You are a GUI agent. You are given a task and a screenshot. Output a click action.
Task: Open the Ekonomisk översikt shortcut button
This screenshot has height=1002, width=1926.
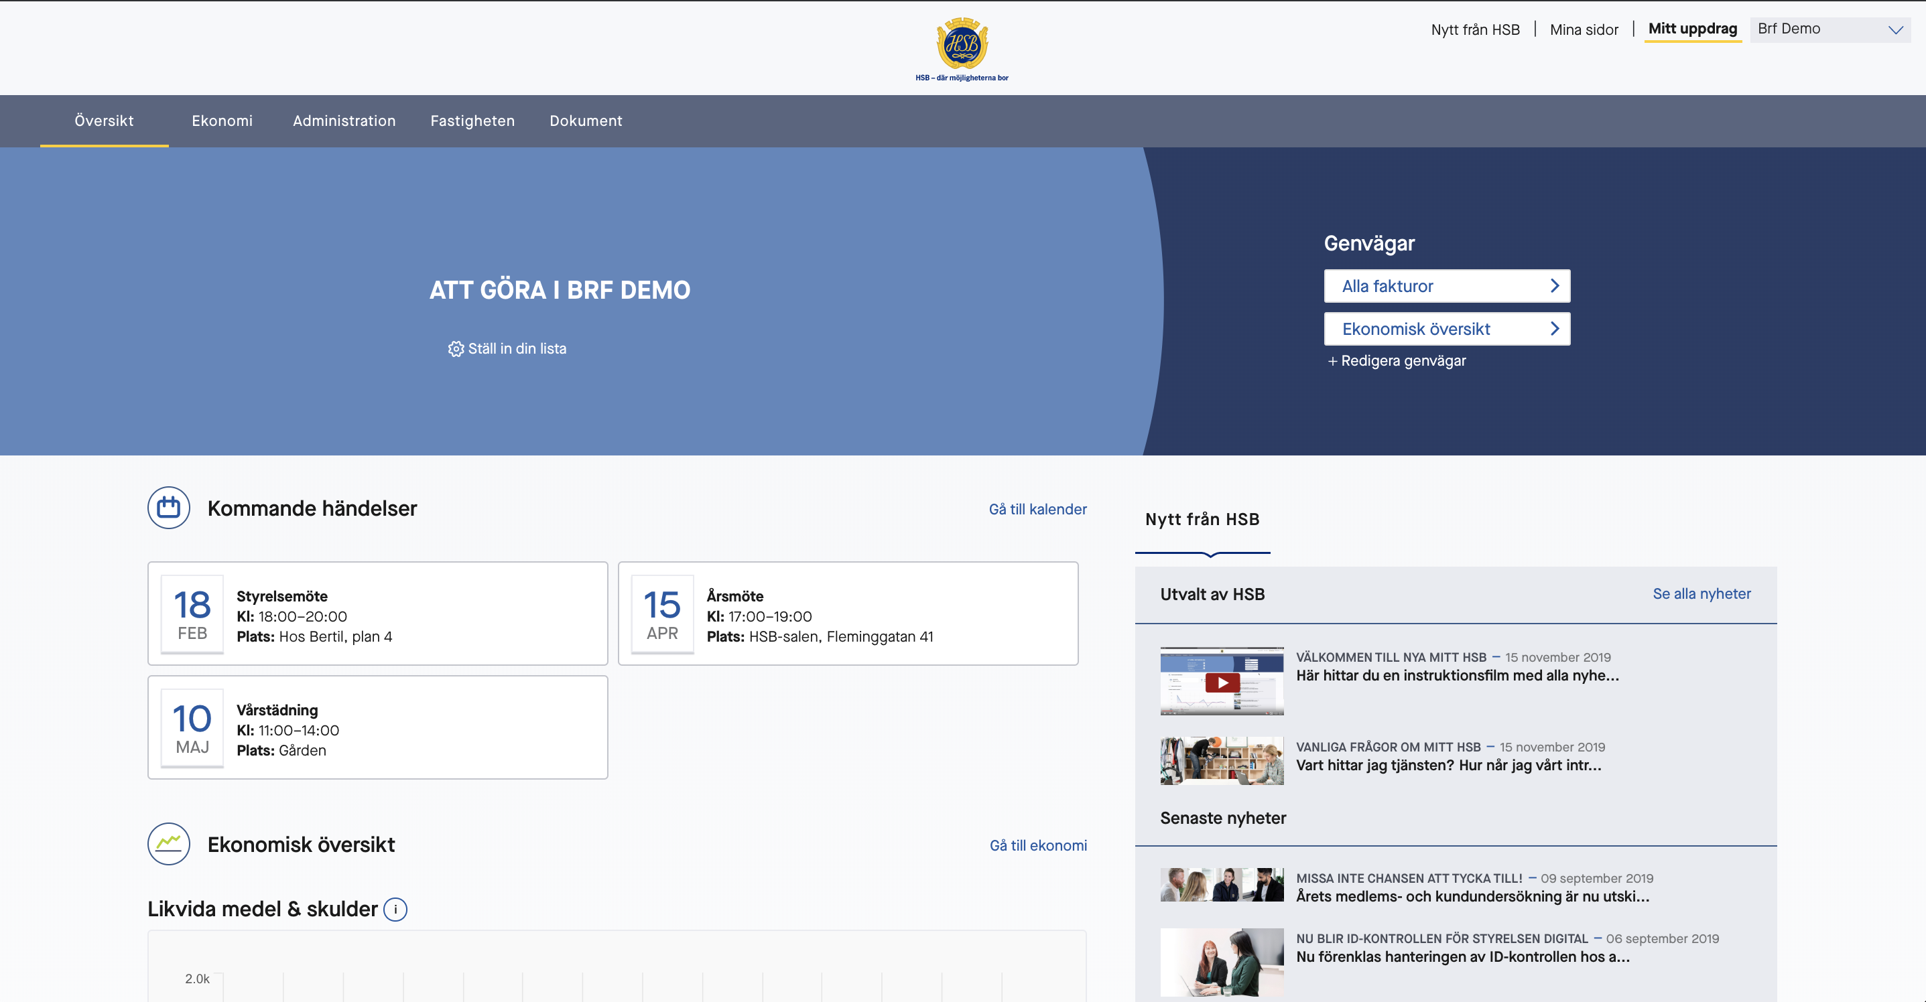(x=1447, y=329)
